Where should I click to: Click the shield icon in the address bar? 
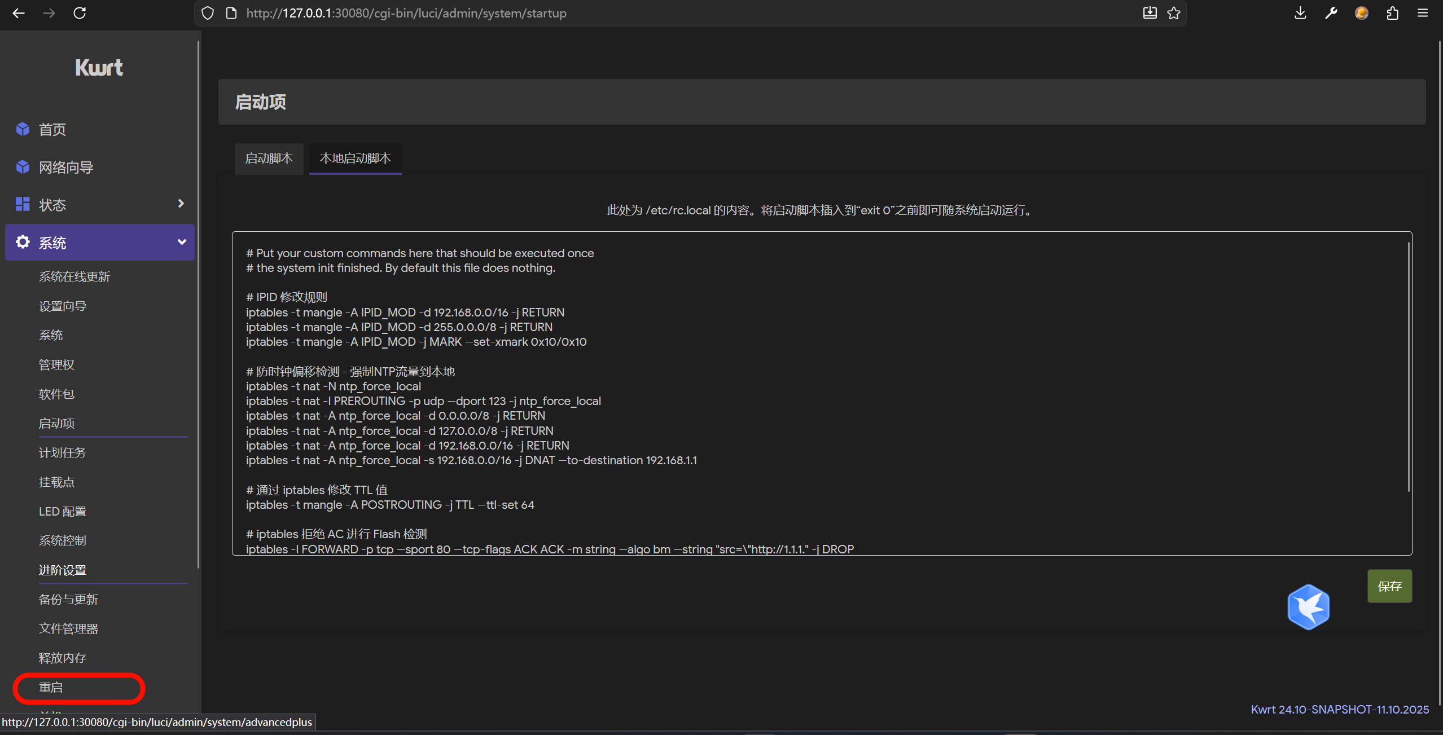tap(208, 13)
